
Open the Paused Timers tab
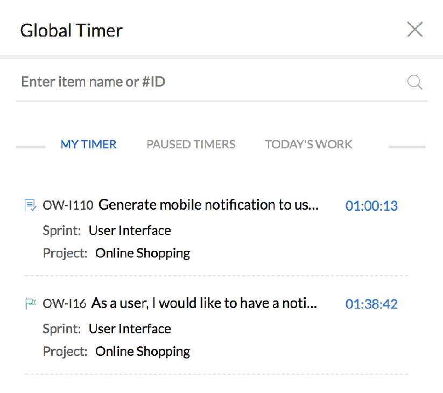[191, 144]
